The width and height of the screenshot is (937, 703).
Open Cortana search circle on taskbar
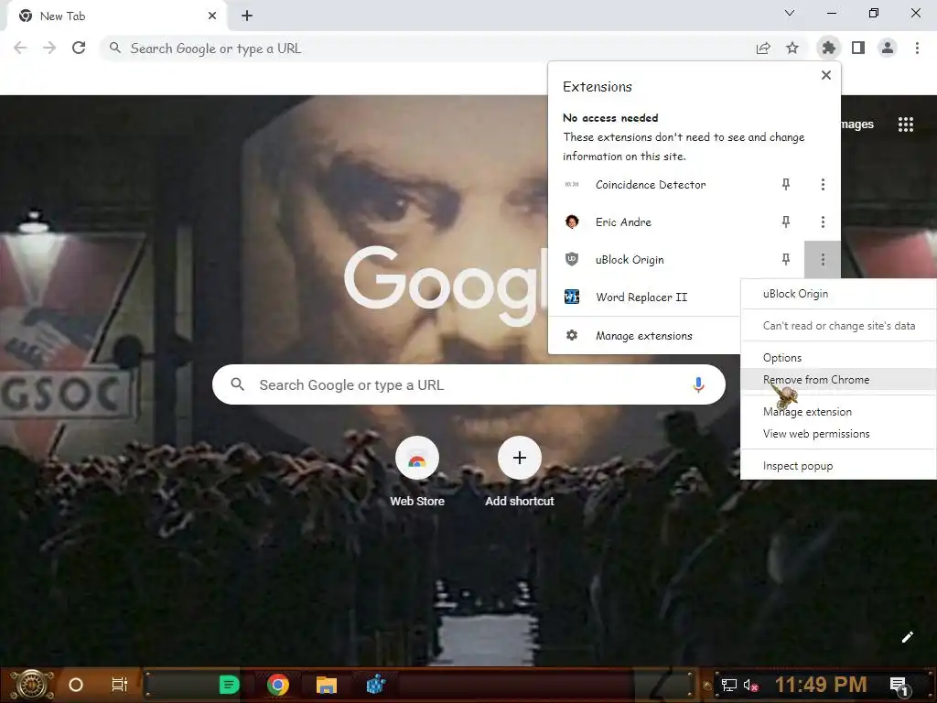coord(75,685)
